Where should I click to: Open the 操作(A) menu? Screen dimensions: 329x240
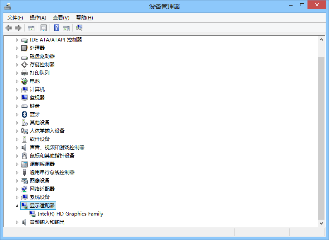pos(38,18)
